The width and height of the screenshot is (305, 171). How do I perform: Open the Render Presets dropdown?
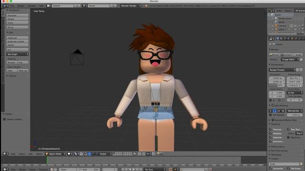point(282,70)
